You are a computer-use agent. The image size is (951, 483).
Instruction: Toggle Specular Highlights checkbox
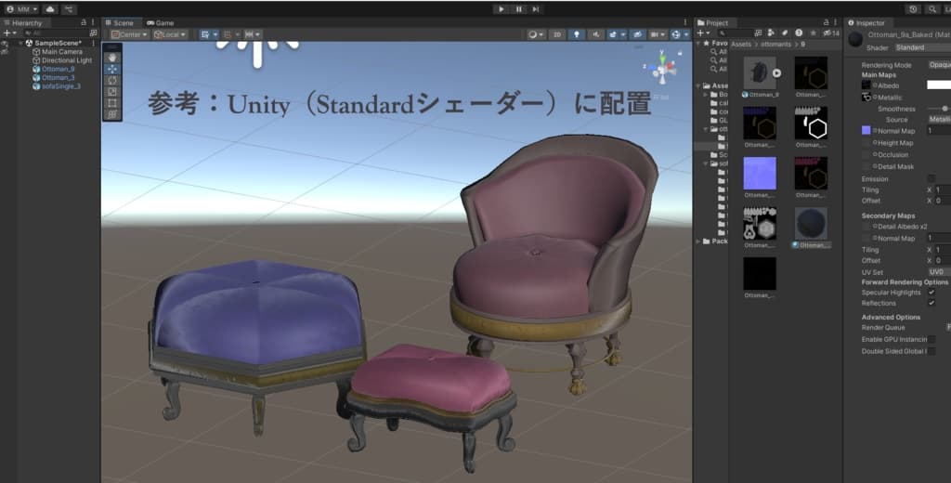931,293
